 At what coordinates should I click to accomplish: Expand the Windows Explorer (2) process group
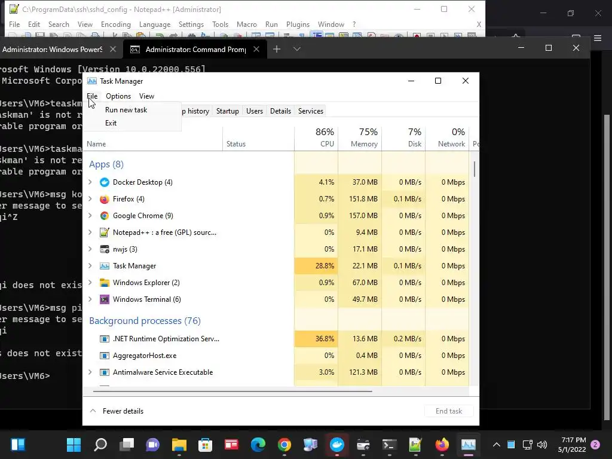point(90,283)
